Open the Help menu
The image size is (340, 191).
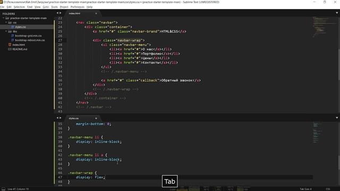pos(90,7)
